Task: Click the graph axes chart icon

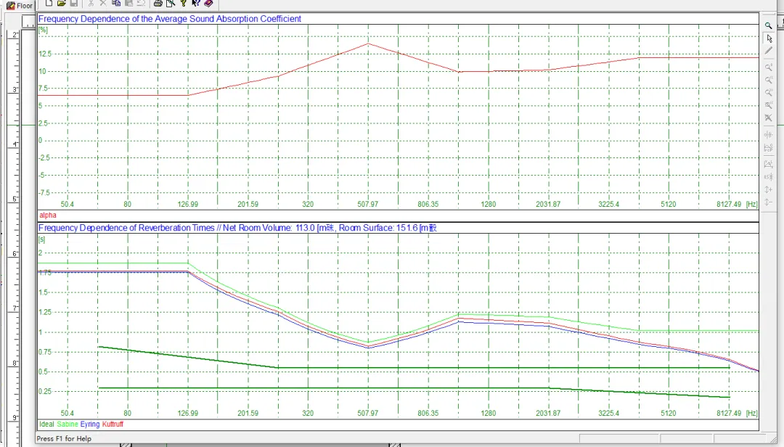Action: click(769, 164)
